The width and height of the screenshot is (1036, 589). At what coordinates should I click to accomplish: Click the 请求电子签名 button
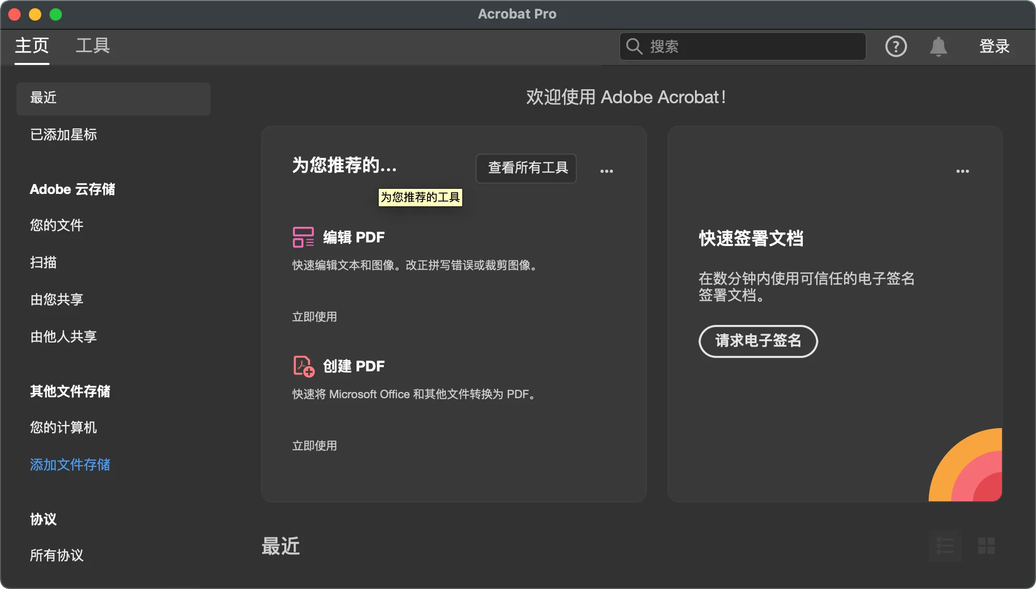758,341
